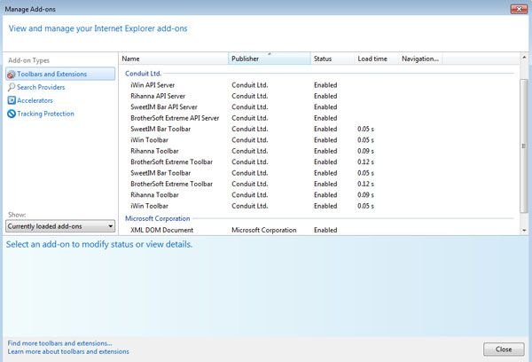Image resolution: width=532 pixels, height=362 pixels.
Task: Click the Close button
Action: (504, 349)
